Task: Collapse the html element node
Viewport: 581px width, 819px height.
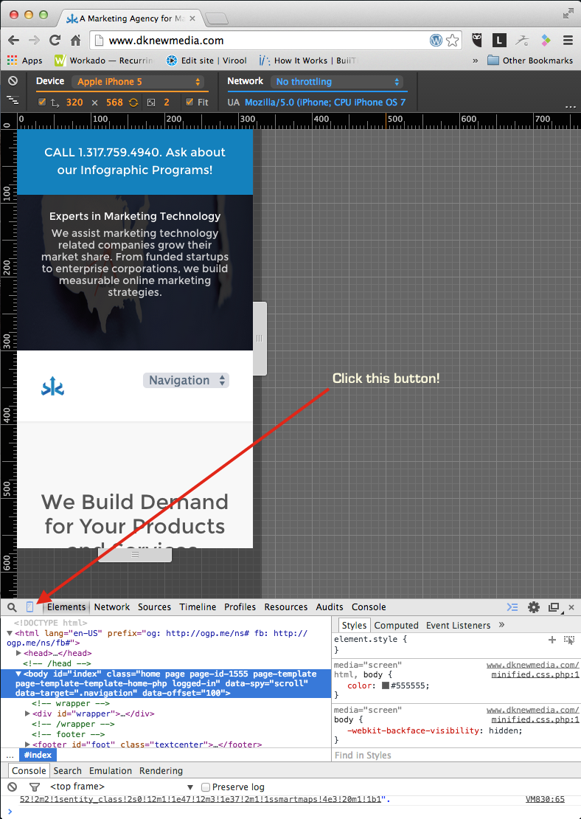Action: click(10, 633)
